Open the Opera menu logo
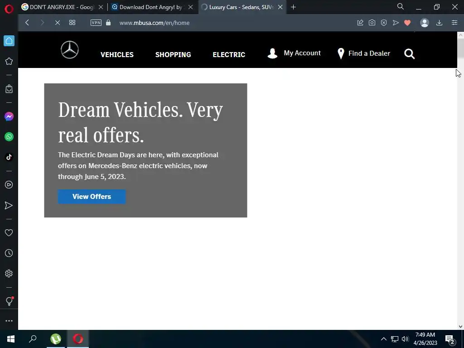Viewport: 464px width, 348px height. coord(9,9)
